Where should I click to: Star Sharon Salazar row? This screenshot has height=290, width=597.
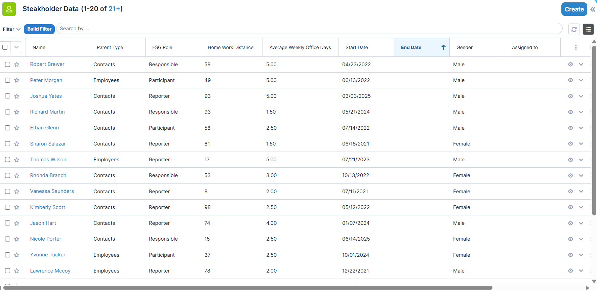17,144
